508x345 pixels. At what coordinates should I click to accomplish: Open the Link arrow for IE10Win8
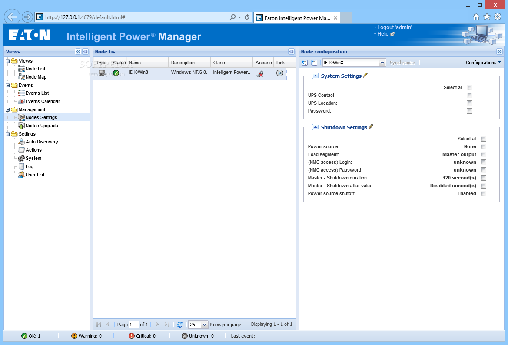coord(280,73)
